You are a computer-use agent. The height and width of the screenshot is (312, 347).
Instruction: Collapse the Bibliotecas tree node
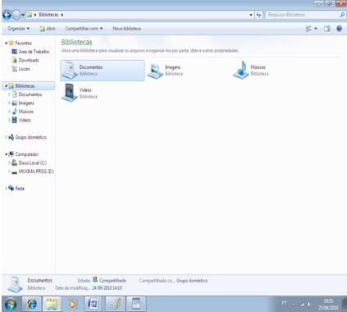pyautogui.click(x=6, y=86)
